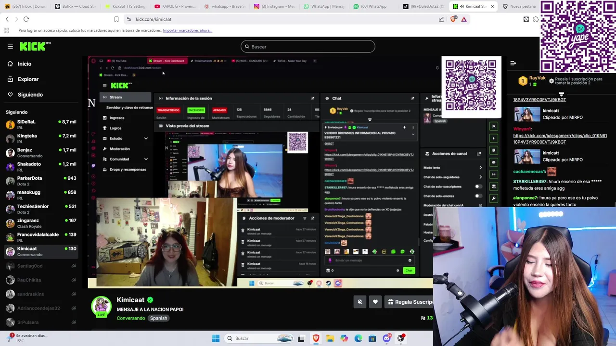
Task: Switch to the JulesDota2 TikTok tab
Action: tap(423, 6)
